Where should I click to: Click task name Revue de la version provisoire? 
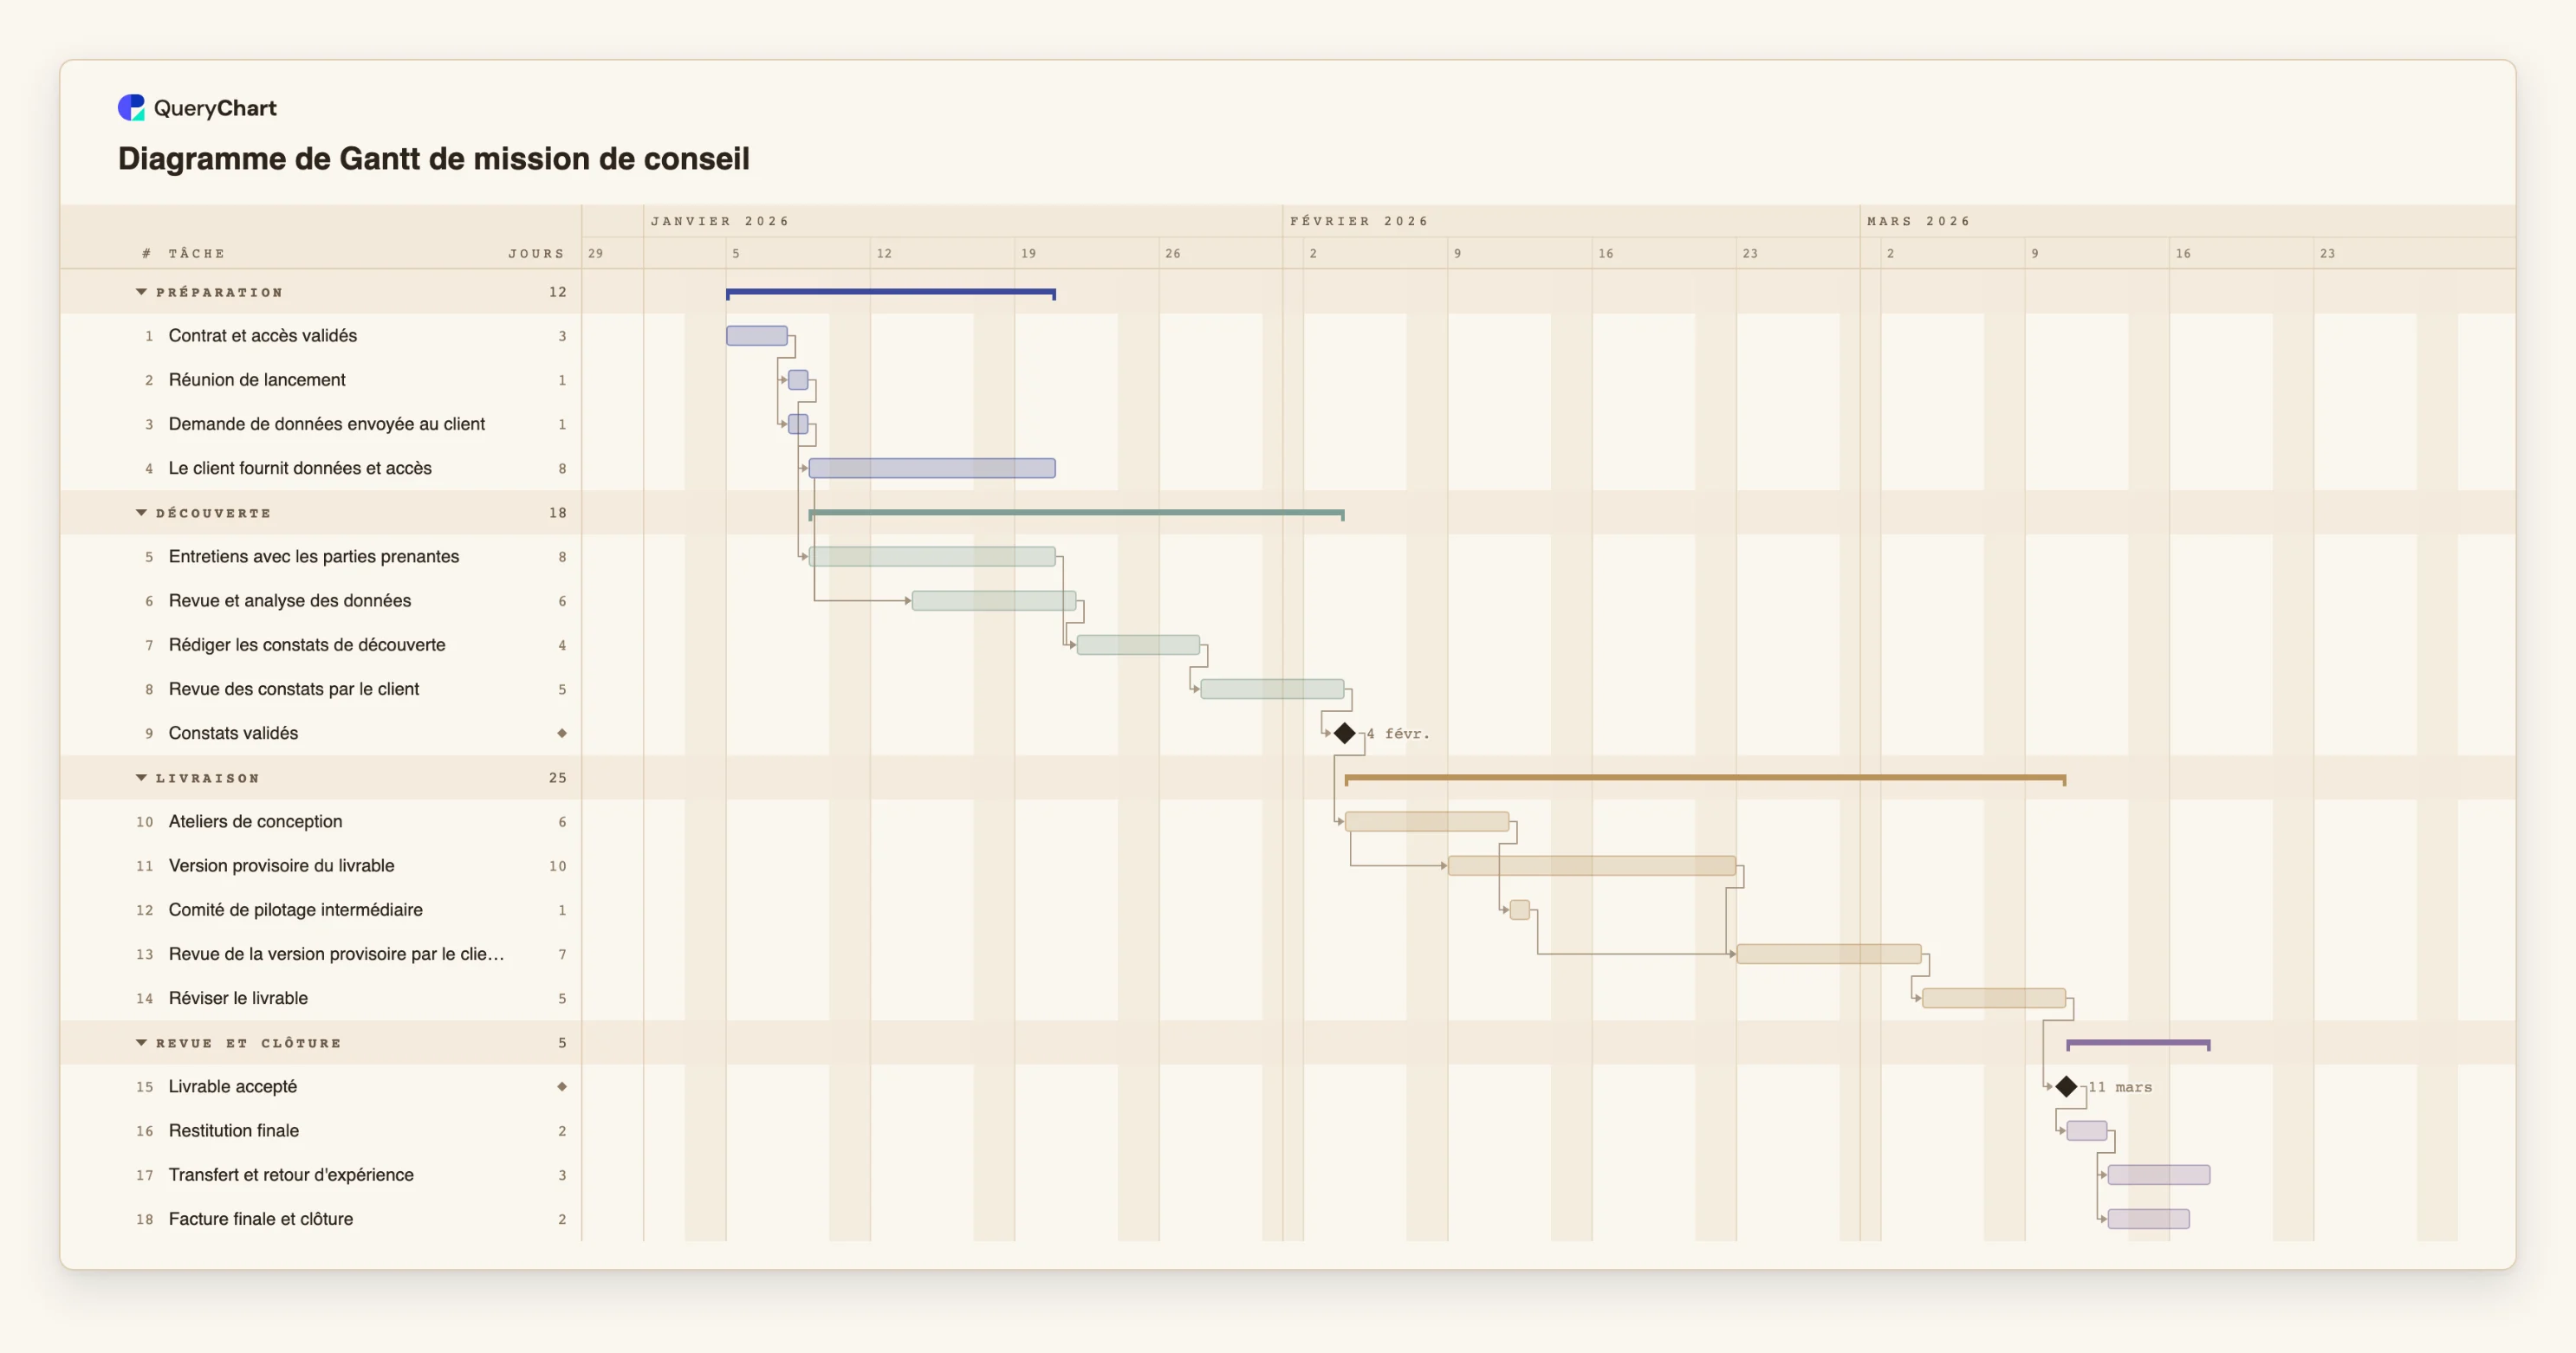336,954
